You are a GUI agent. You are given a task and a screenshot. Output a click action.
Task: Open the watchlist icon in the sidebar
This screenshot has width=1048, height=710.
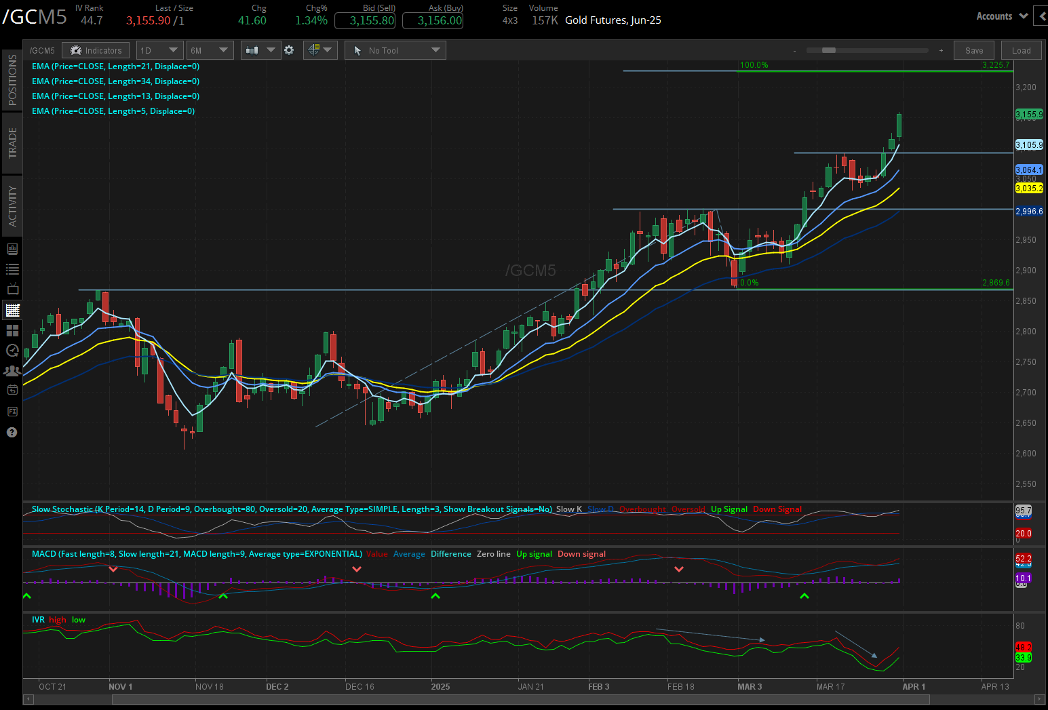[12, 269]
